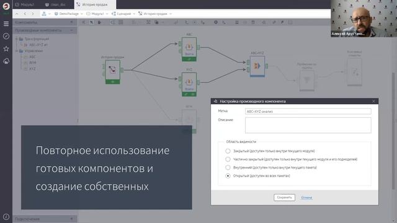Select ABC+XYZ item in components tree
The height and width of the screenshot is (223, 397).
click(x=36, y=45)
